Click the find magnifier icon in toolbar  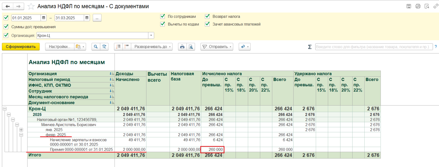click(x=95, y=47)
